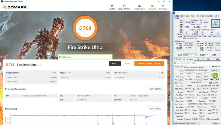Toggle the UEFI checkbox in GPU-Z
Image resolution: width=221 pixels, height=125 pixels.
[214, 83]
